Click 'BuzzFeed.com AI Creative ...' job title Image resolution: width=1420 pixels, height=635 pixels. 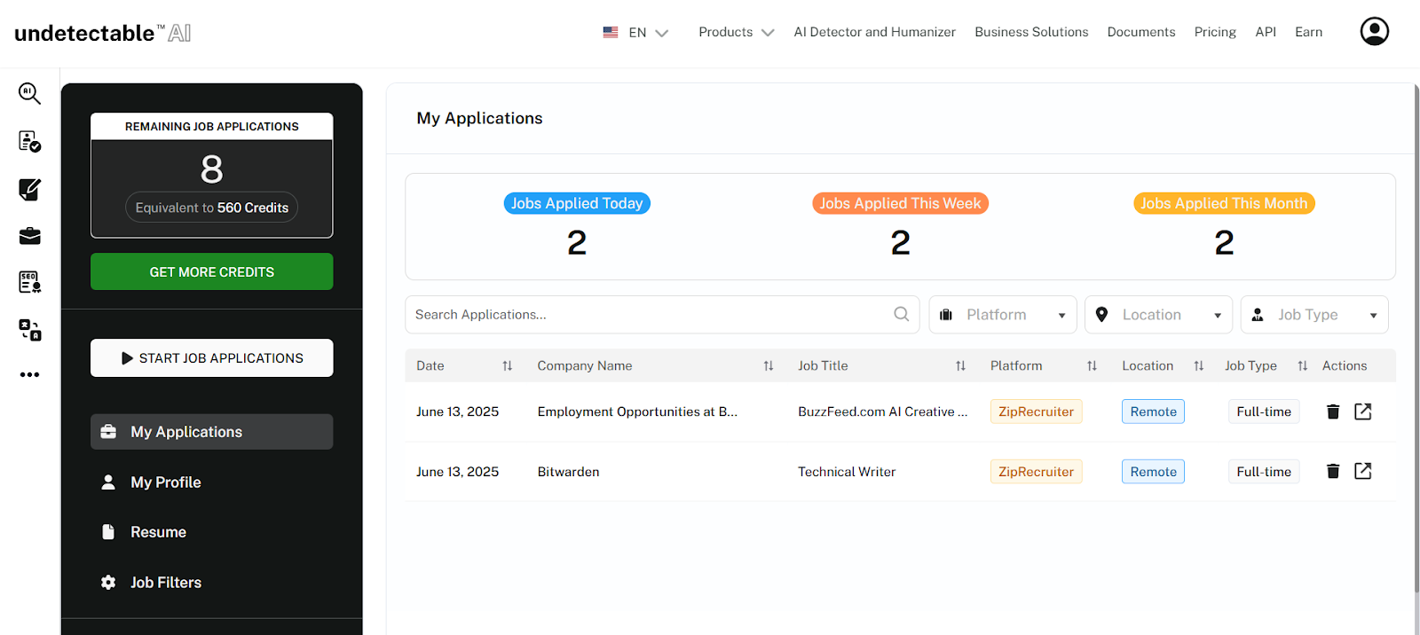882,412
